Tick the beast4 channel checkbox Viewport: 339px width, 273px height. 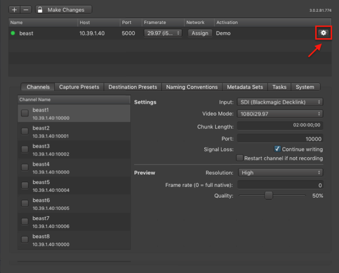[25, 167]
